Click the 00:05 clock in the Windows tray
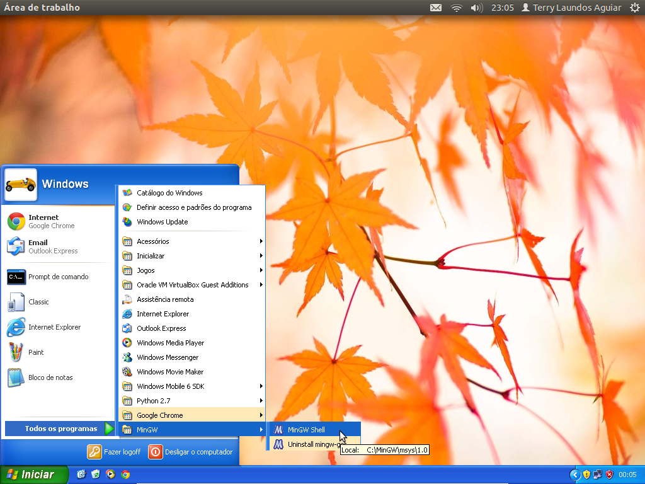This screenshot has height=484, width=645. point(627,475)
